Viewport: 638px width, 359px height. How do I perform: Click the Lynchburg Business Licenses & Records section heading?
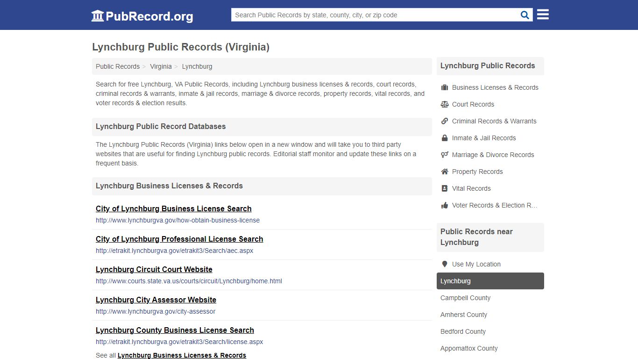click(x=169, y=186)
